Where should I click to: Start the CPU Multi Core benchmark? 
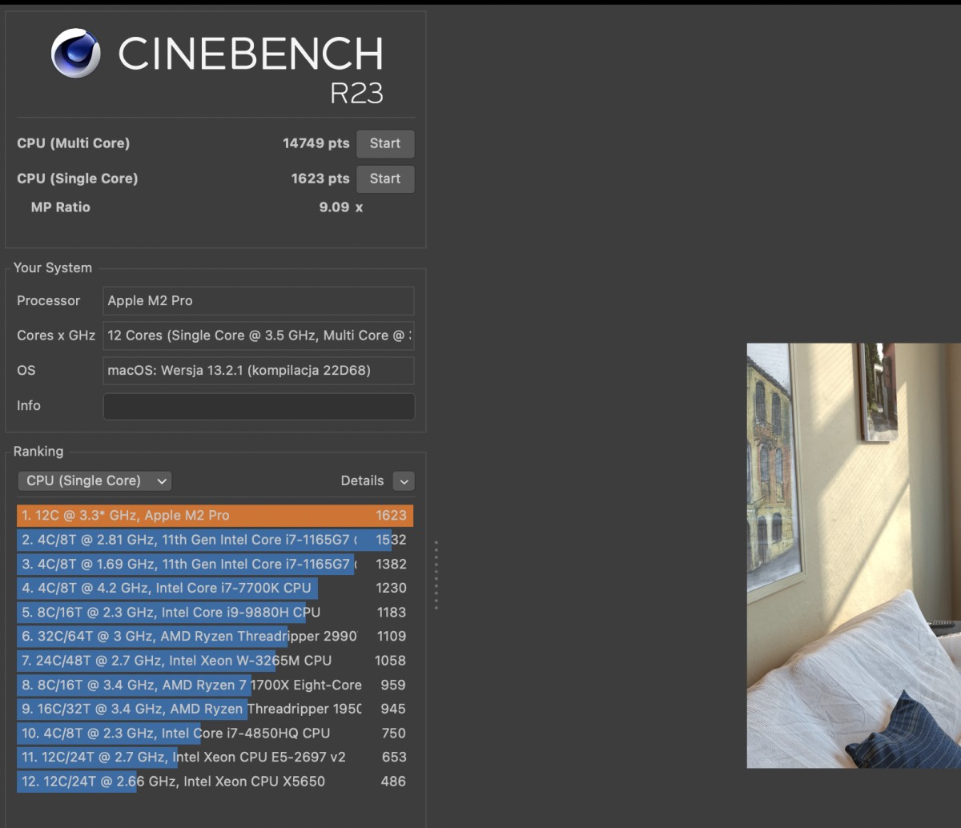(x=385, y=143)
